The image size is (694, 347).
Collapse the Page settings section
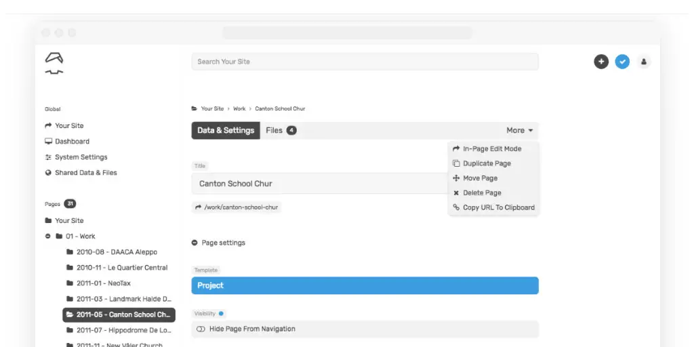point(195,243)
